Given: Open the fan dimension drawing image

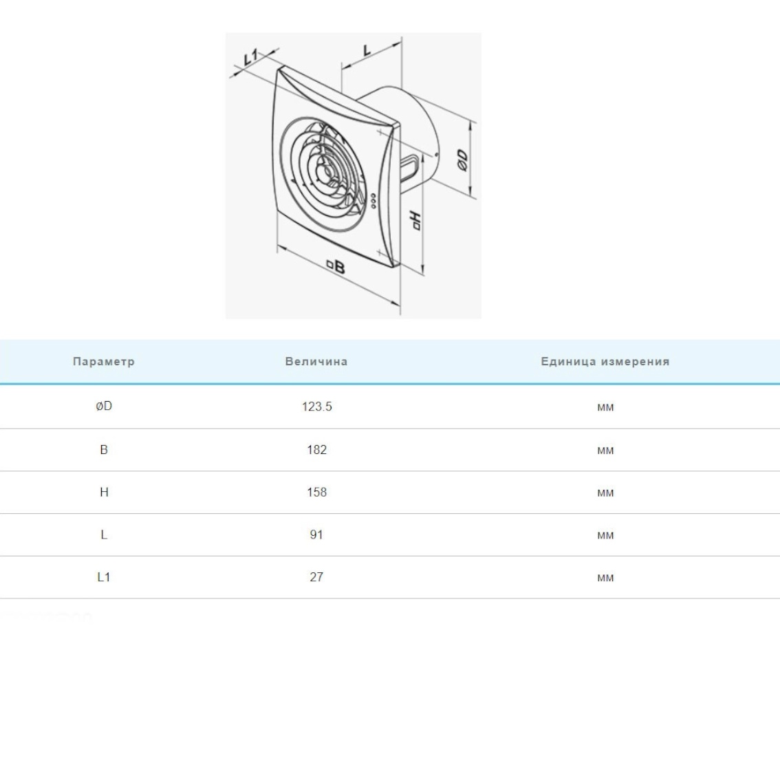Looking at the screenshot, I should pos(353,175).
